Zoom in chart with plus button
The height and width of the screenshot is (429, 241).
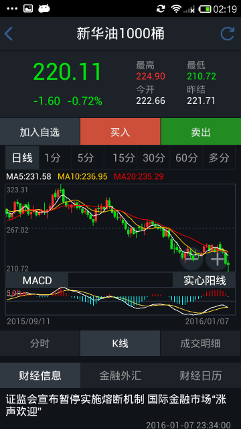point(217,258)
